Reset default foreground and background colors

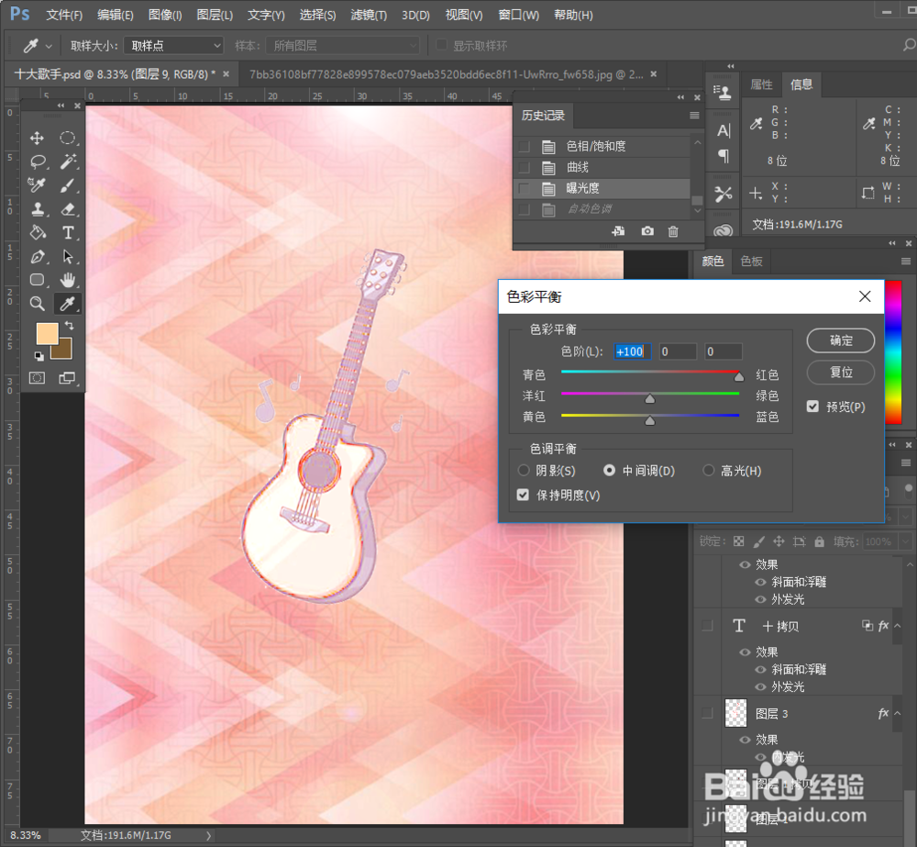pos(39,356)
